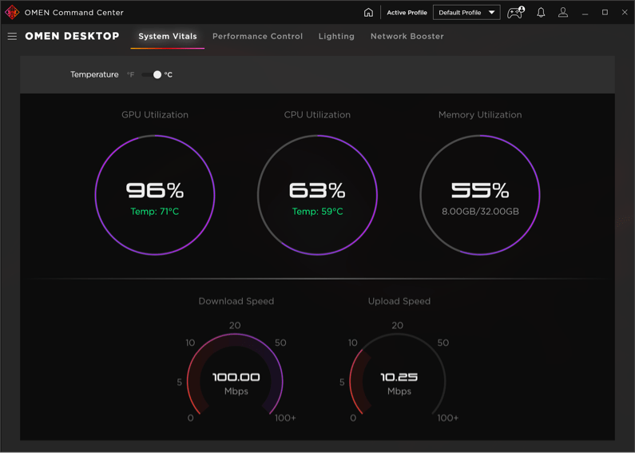Select the °F temperature unit label
The height and width of the screenshot is (453, 635).
point(130,75)
